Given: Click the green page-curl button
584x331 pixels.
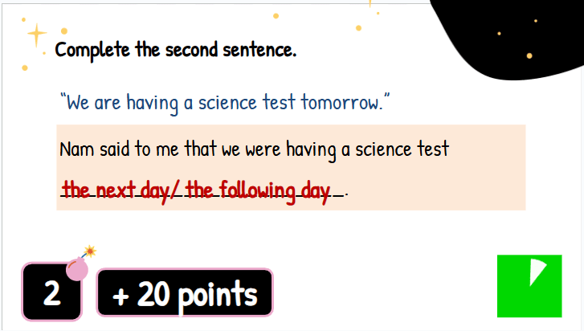Looking at the screenshot, I should (x=529, y=286).
